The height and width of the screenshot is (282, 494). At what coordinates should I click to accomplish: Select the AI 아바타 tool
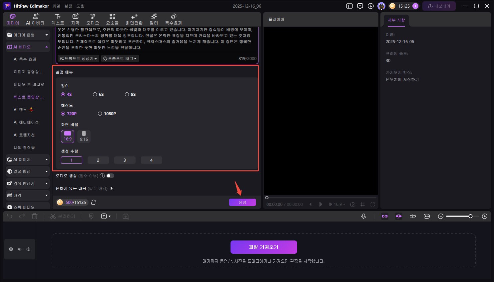35,19
